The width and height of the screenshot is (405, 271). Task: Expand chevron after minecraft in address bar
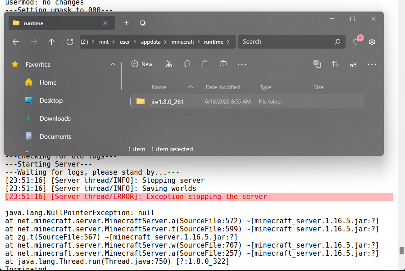pyautogui.click(x=199, y=42)
